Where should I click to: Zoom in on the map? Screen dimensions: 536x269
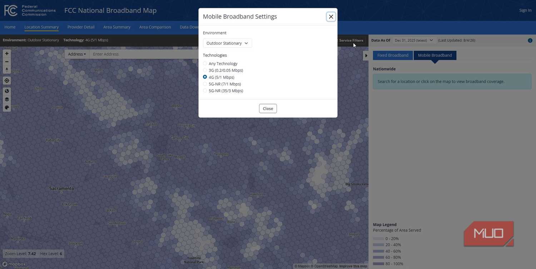pyautogui.click(x=7, y=53)
